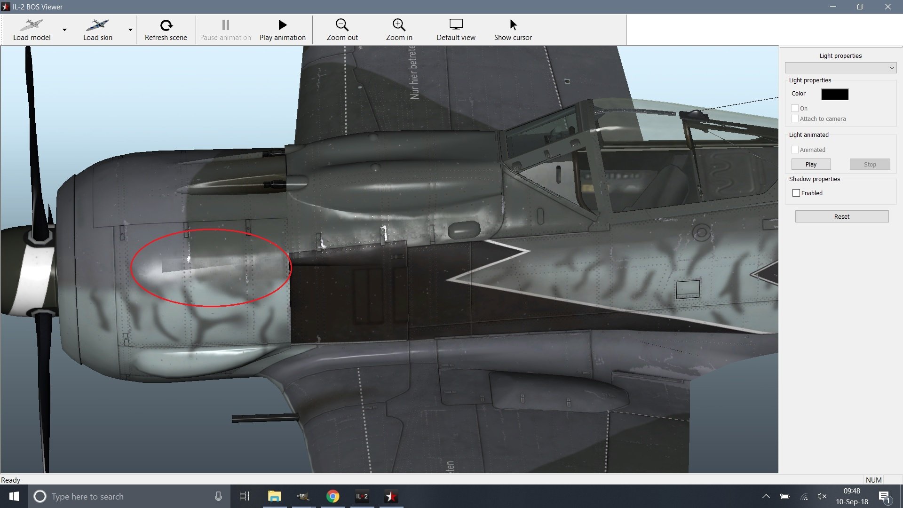Click the Load model airplane icon
Image resolution: width=903 pixels, height=508 pixels.
click(x=32, y=25)
